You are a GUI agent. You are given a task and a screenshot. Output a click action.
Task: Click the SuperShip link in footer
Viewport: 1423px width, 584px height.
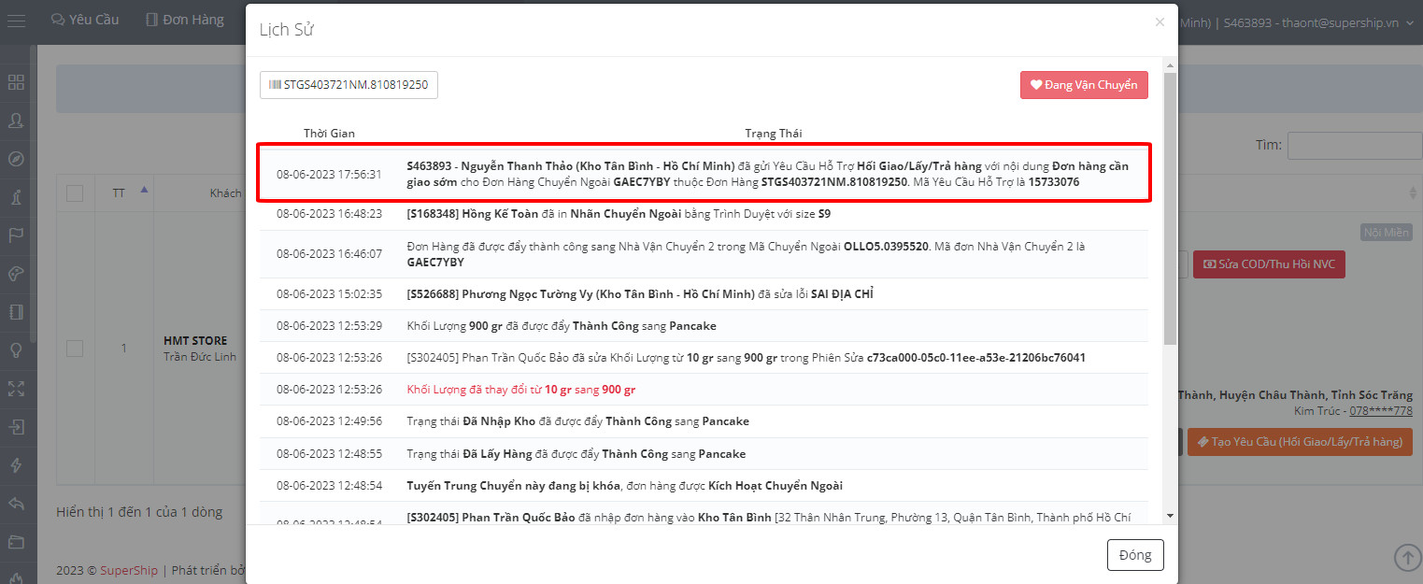pyautogui.click(x=129, y=570)
